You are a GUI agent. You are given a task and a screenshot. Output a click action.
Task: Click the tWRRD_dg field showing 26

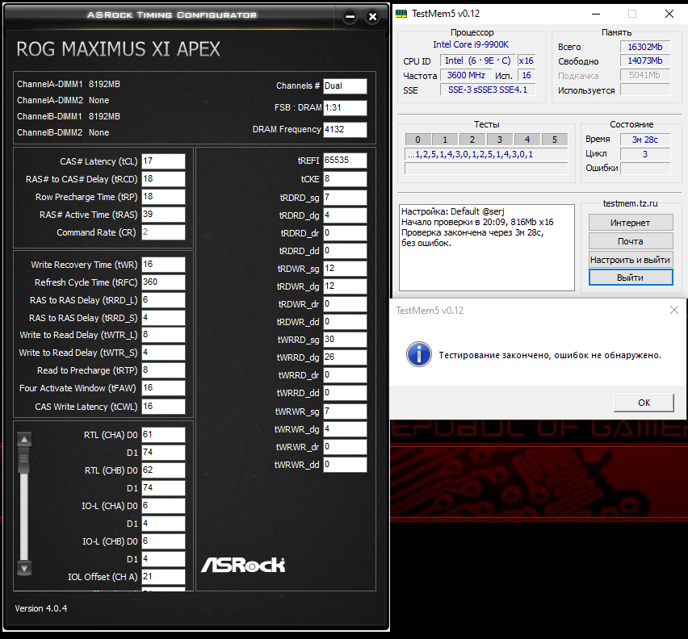(x=345, y=357)
